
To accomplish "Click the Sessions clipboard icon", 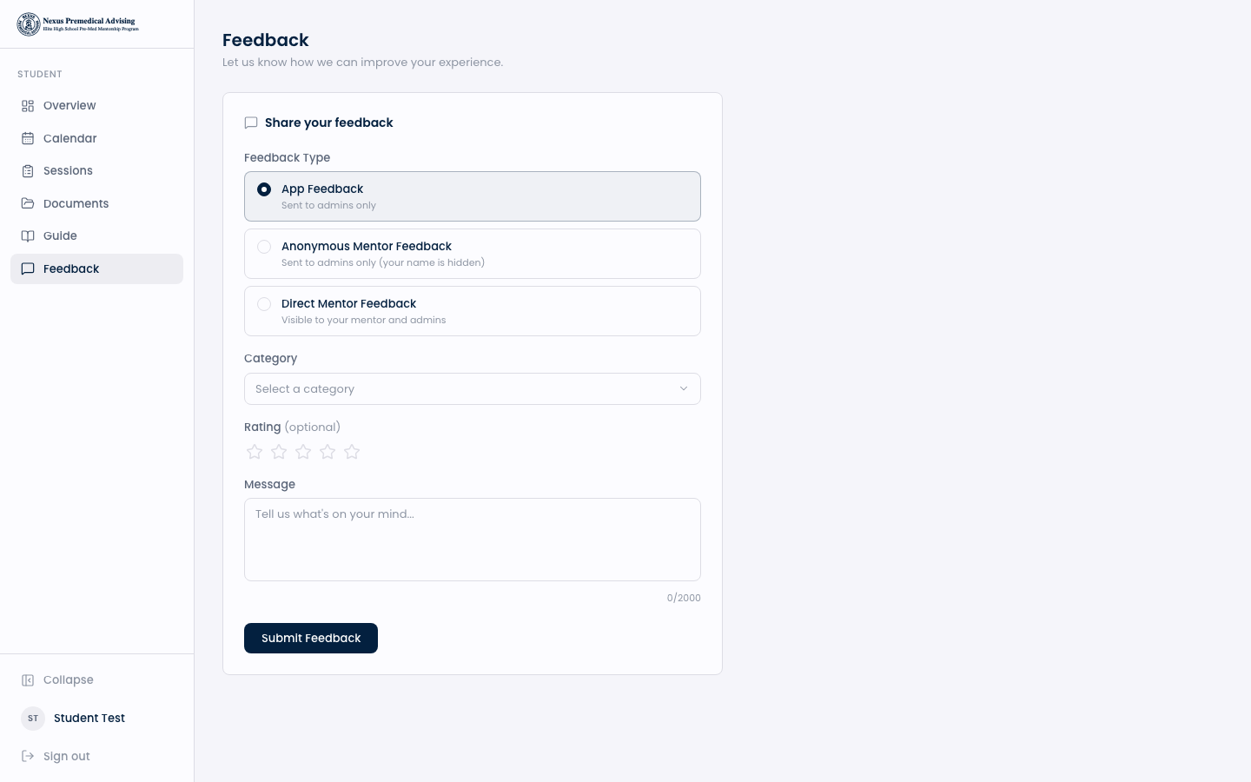I will tap(28, 171).
